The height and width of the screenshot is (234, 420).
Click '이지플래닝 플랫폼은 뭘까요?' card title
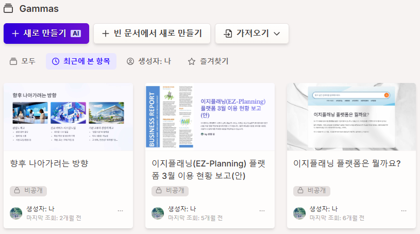tap(347, 163)
